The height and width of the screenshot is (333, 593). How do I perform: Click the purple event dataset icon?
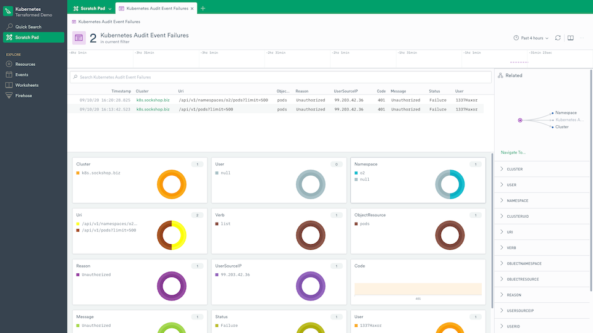pyautogui.click(x=78, y=38)
